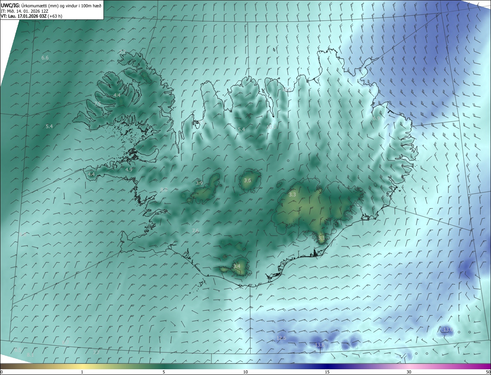The image size is (491, 375).
Task: Click the 6.6 value label on the map
Action: pos(45,58)
